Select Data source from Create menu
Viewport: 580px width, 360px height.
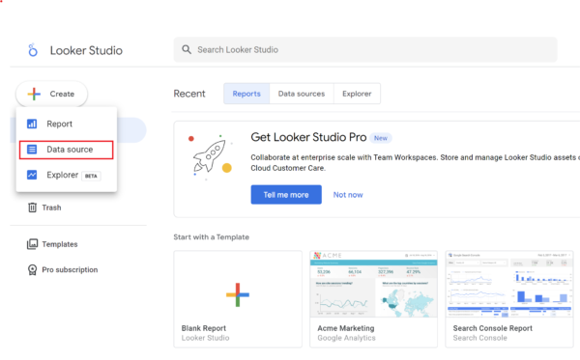66,150
